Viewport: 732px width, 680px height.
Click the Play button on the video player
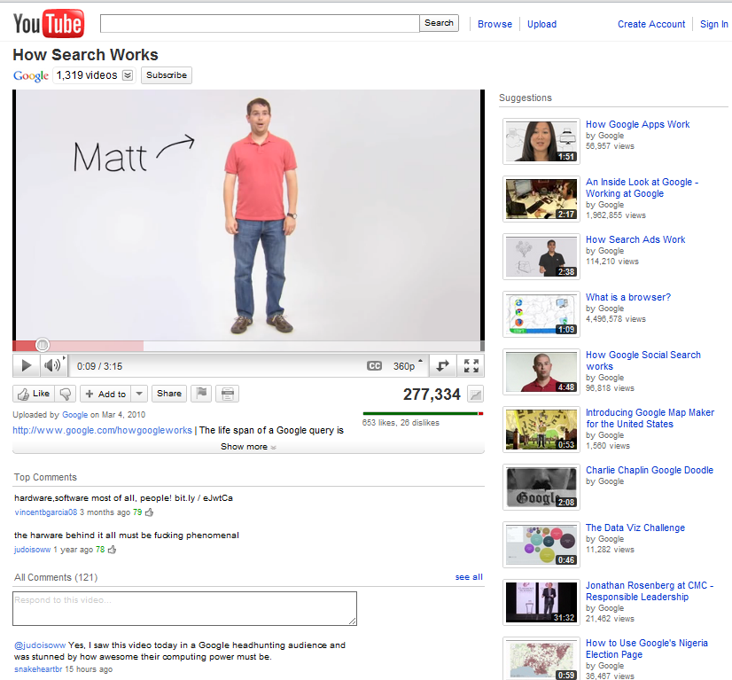click(x=26, y=365)
